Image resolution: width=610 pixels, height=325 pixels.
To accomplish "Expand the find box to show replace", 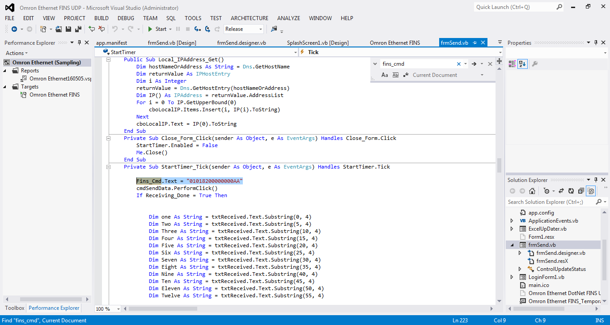I will pos(374,64).
